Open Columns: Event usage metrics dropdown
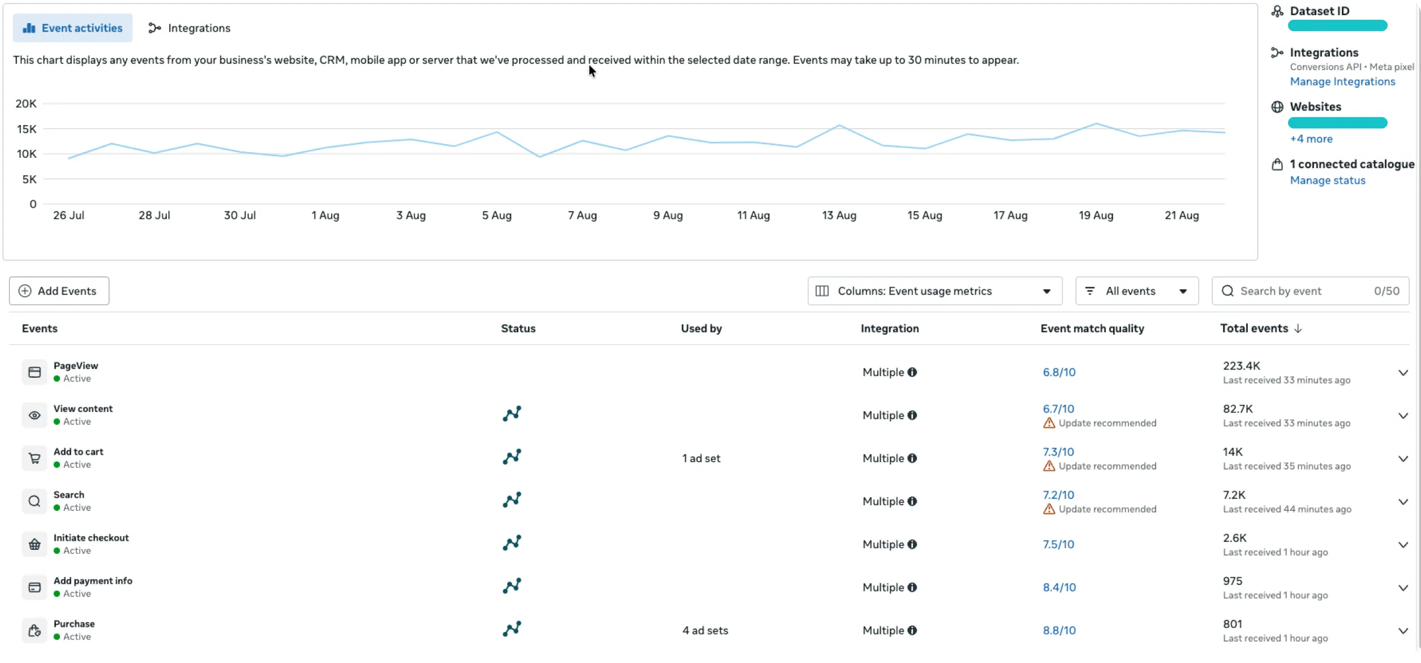This screenshot has width=1421, height=663. (935, 291)
